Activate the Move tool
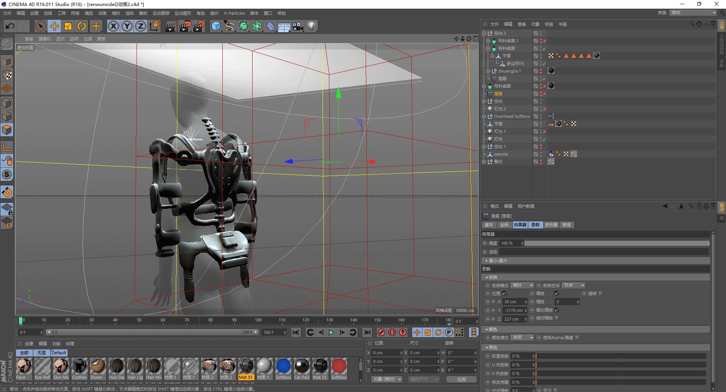Viewport: 726px width, 392px height. (x=54, y=26)
